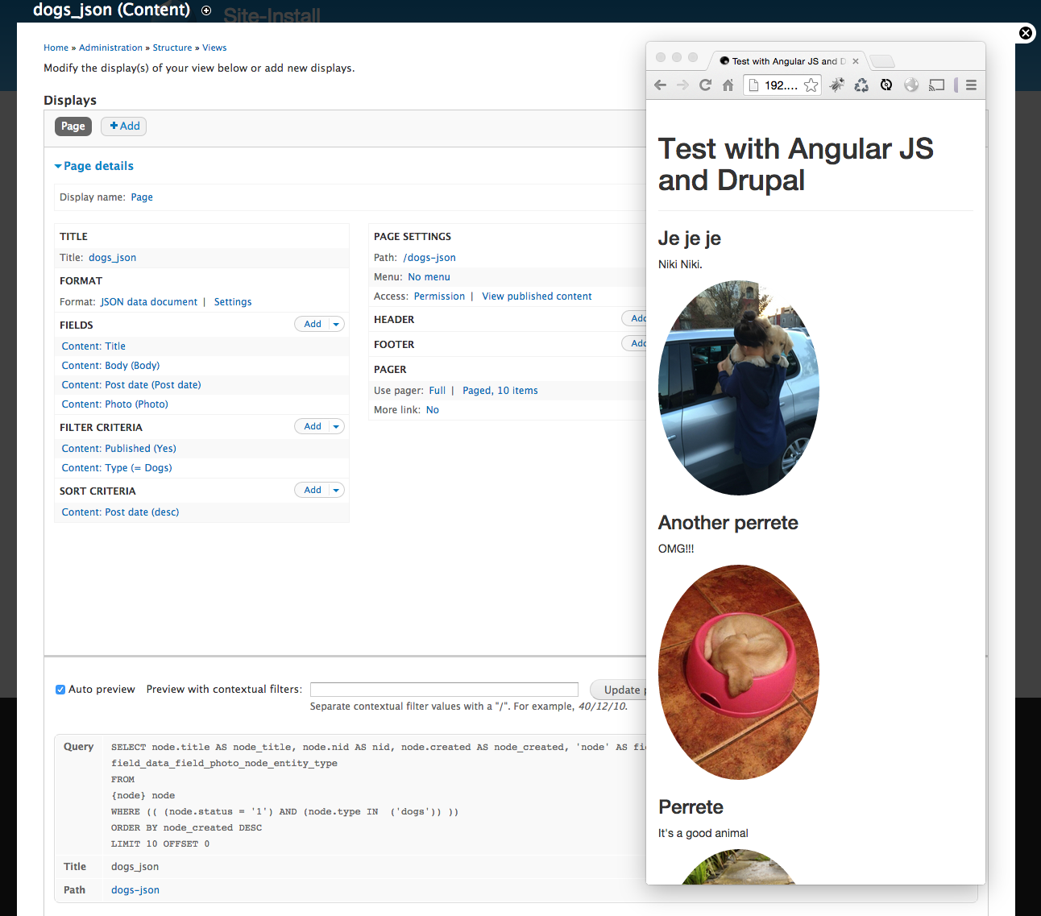Open the Filter Criteria Add dropdown arrow
This screenshot has width=1041, height=916.
click(x=336, y=426)
